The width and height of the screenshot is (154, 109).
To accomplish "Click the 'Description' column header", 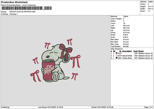I will pyautogui.click(x=127, y=51).
